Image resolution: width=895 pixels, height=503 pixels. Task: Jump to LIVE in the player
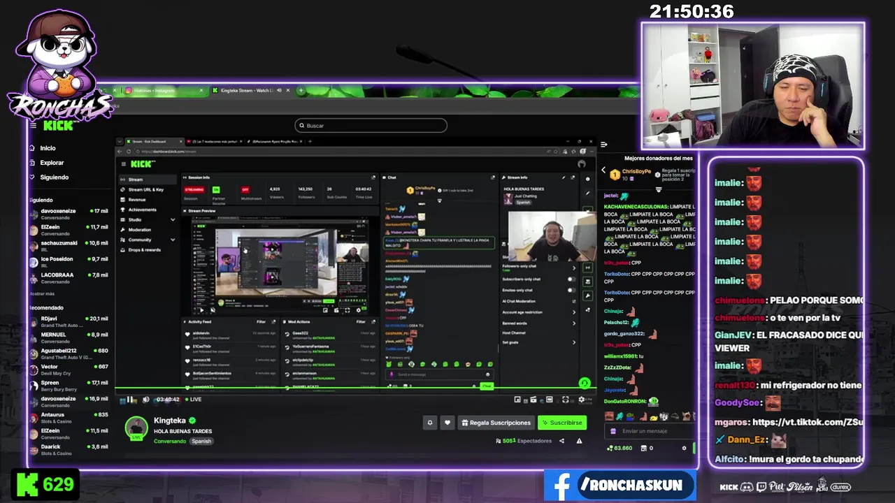click(192, 400)
